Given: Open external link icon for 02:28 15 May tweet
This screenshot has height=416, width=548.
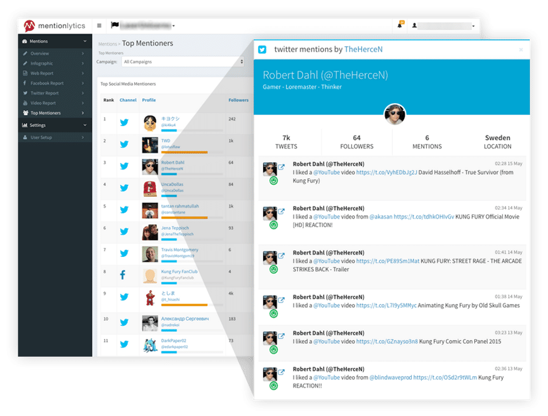Looking at the screenshot, I should point(281,167).
